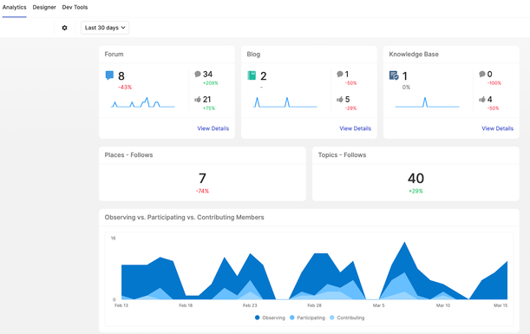Click the +209% Forum comments change

210,83
